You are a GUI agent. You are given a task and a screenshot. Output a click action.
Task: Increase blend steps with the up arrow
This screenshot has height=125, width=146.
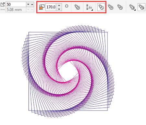click(x=32, y=5)
